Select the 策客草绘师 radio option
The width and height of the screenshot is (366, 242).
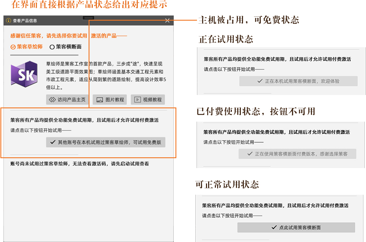point(26,47)
